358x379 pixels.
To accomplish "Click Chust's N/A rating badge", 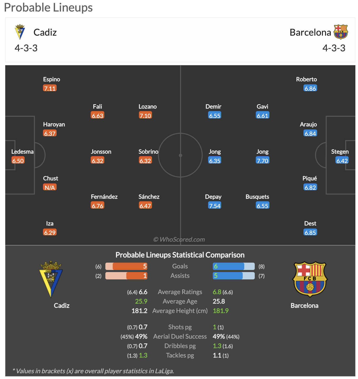I will point(50,187).
